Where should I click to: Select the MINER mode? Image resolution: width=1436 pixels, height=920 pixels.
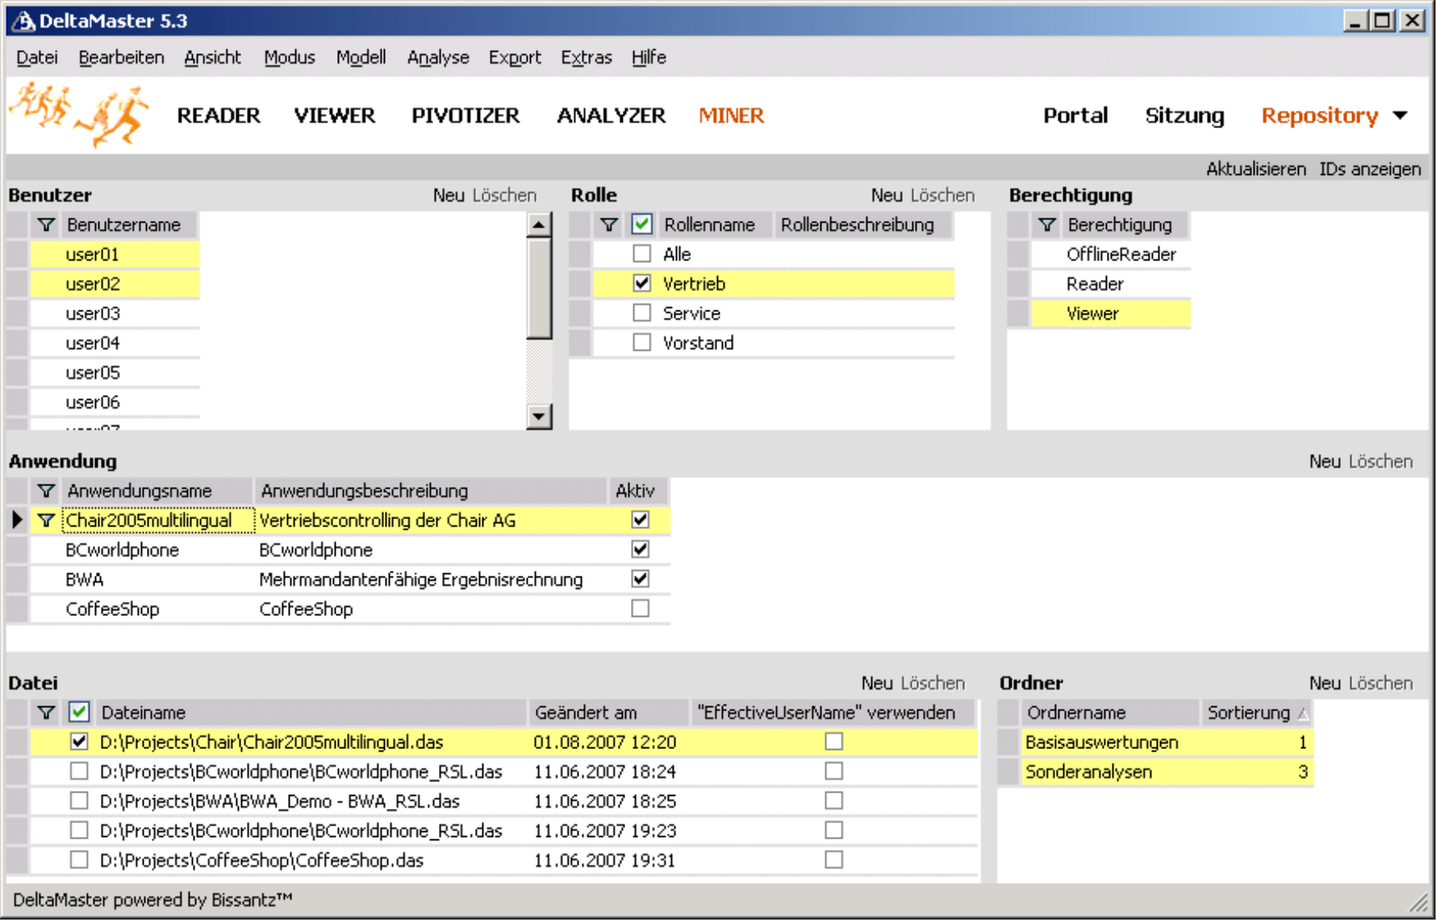point(731,116)
